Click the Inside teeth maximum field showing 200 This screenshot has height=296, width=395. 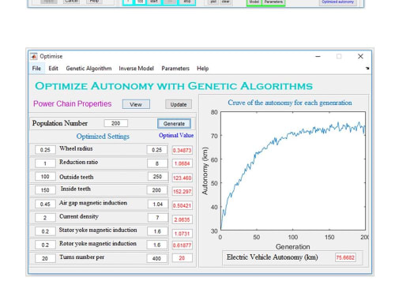pos(156,190)
